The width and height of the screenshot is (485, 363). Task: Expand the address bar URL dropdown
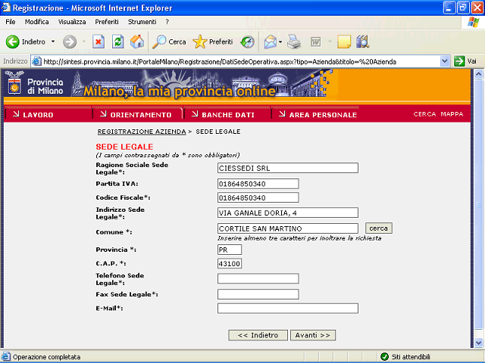tap(445, 61)
